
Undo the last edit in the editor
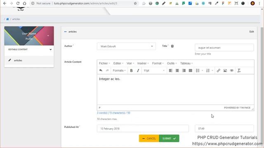(x=101, y=71)
